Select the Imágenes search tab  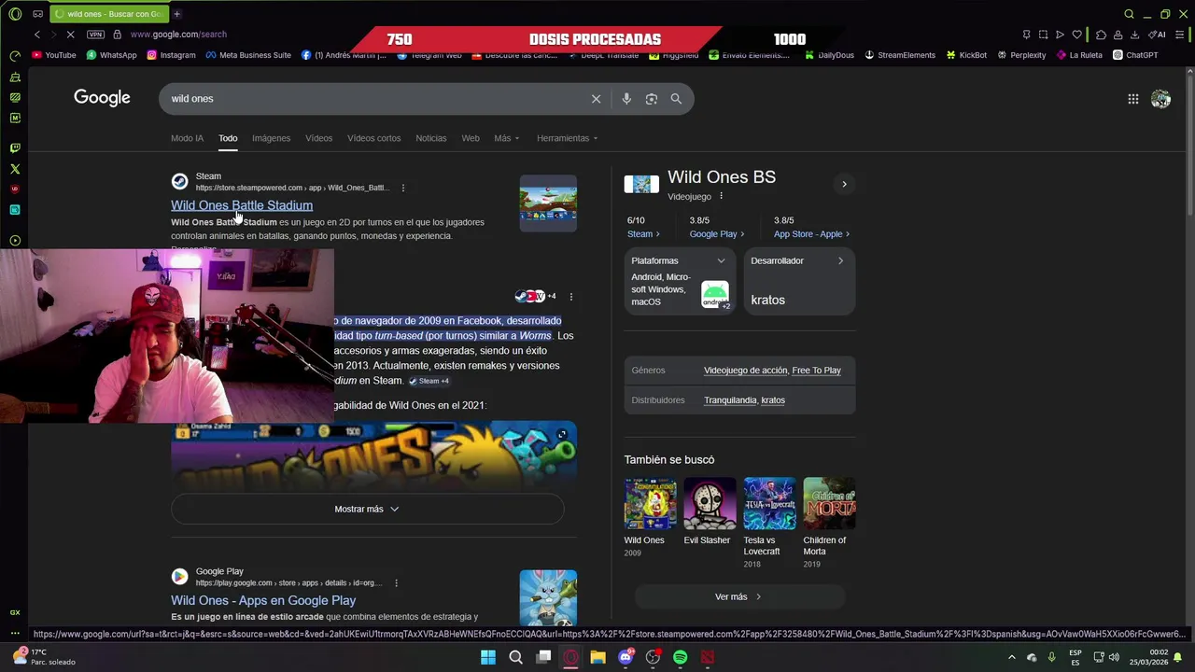(x=271, y=138)
